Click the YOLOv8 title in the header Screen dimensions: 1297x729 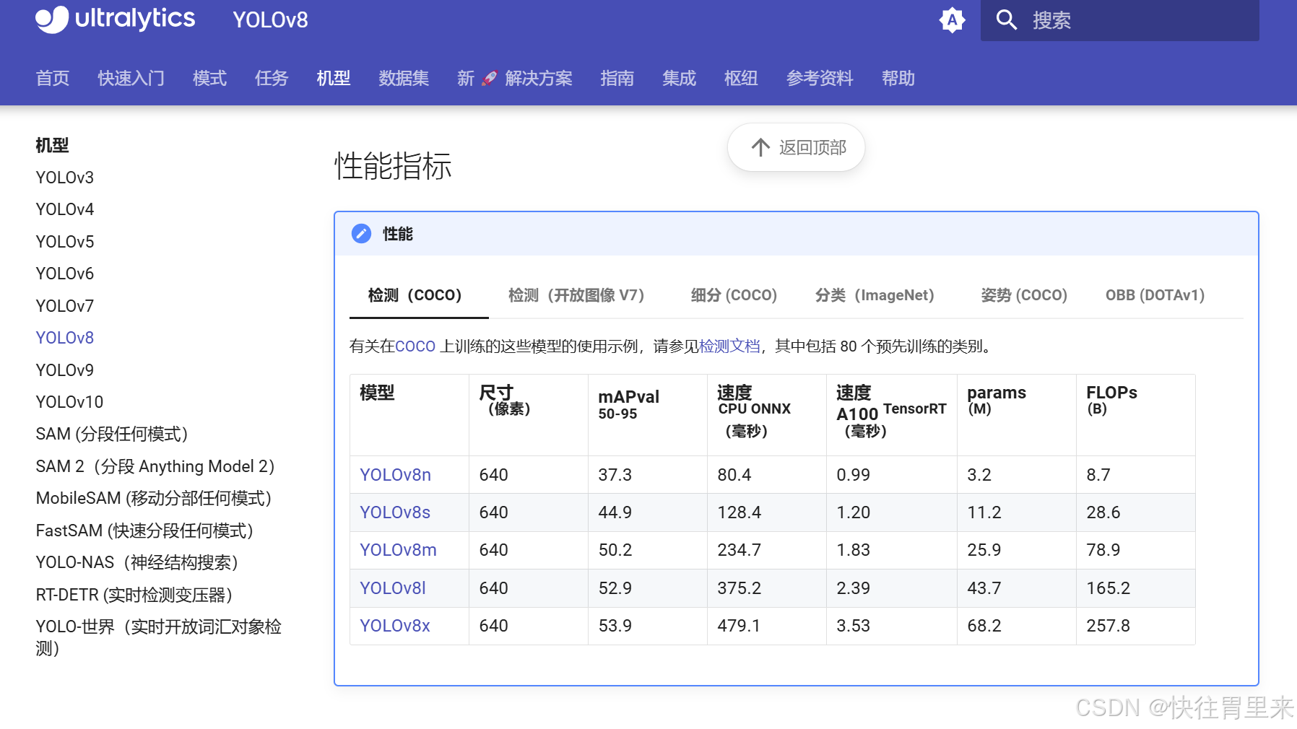pyautogui.click(x=270, y=20)
